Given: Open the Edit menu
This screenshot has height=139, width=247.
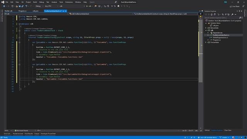Looking at the screenshot, I should [12, 2].
